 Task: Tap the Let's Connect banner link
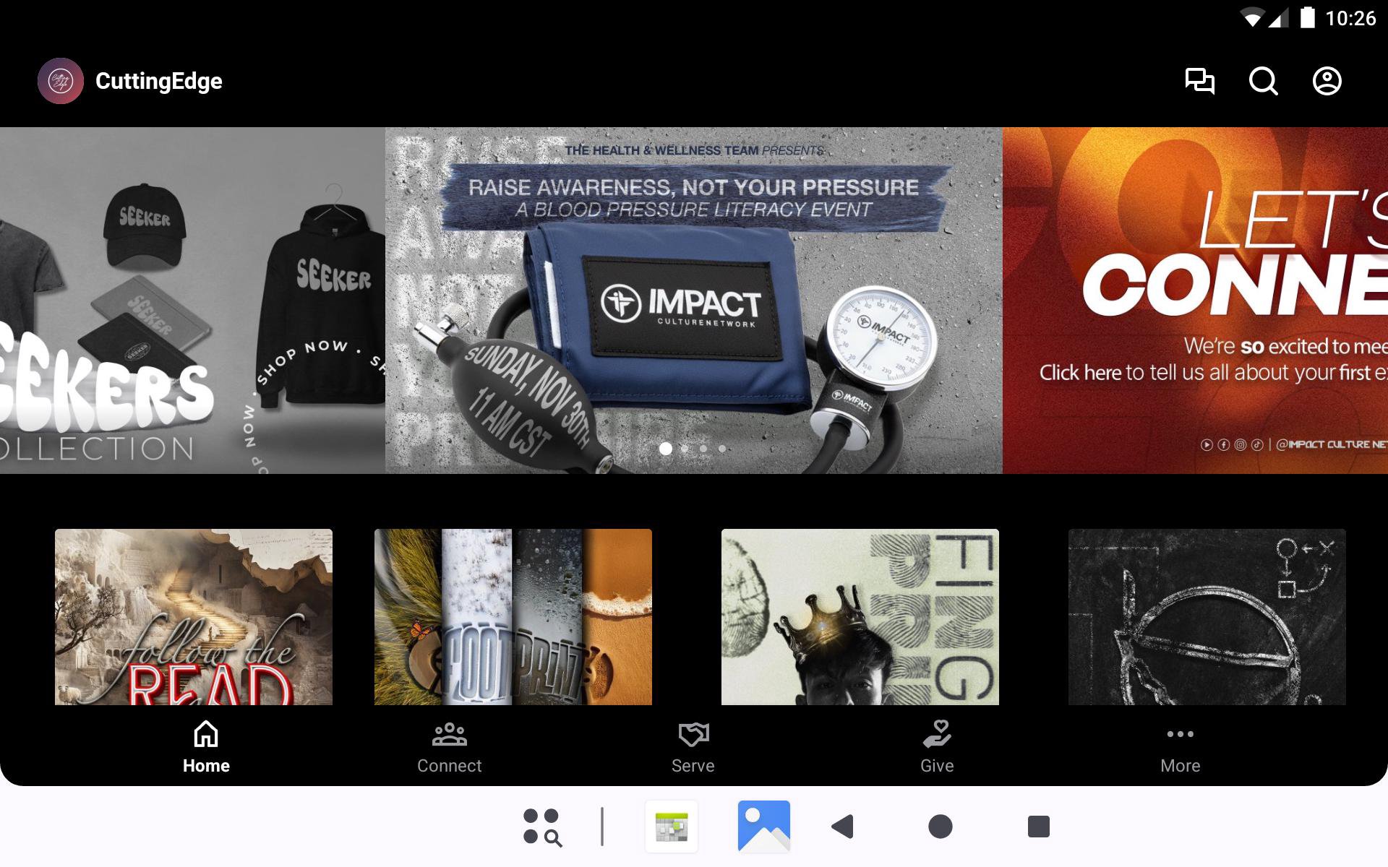tap(1195, 300)
